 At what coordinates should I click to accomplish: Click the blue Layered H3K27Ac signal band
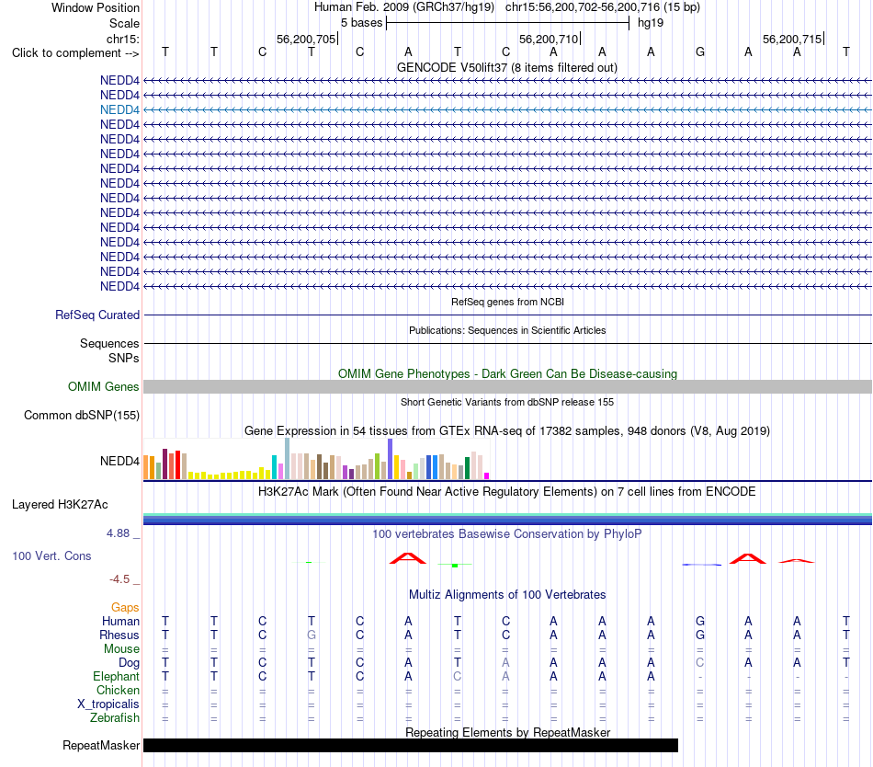click(507, 519)
